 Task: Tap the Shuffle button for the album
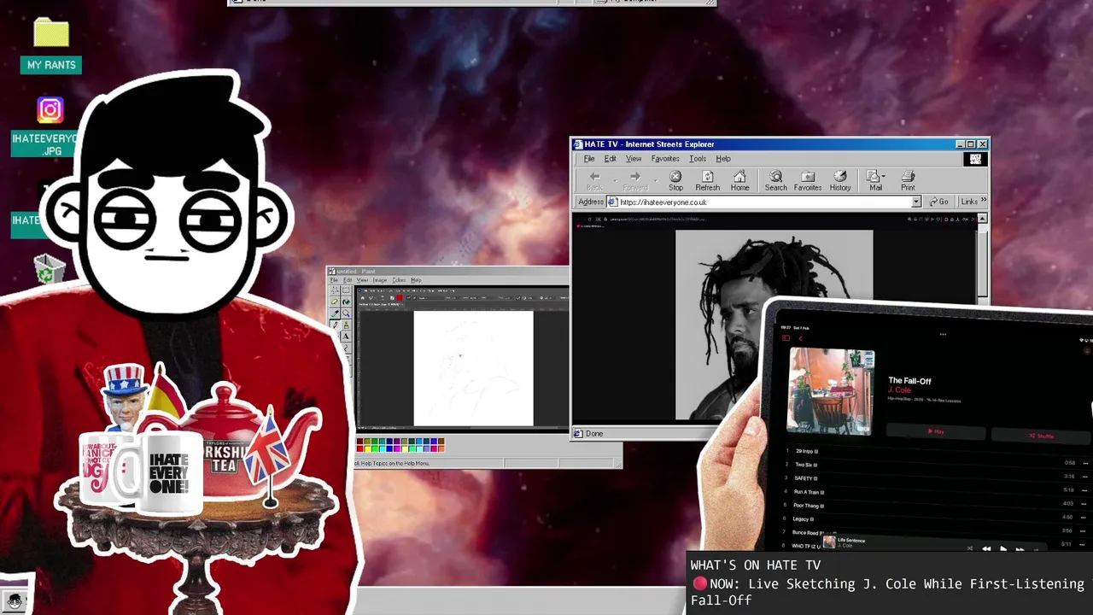pos(1042,436)
